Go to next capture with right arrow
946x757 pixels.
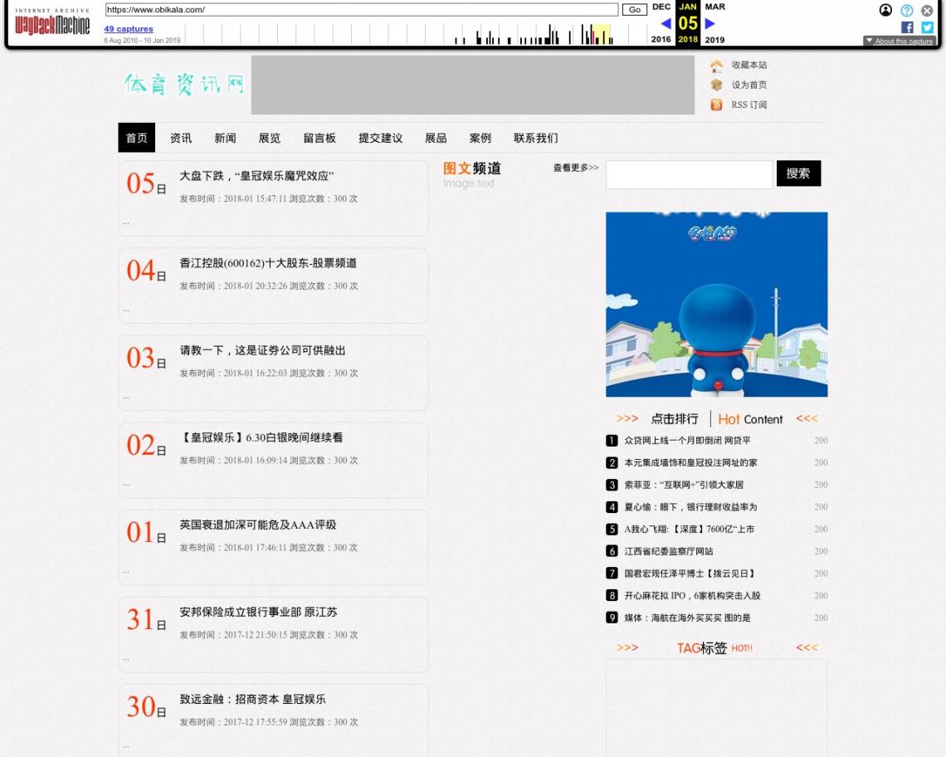click(x=710, y=23)
